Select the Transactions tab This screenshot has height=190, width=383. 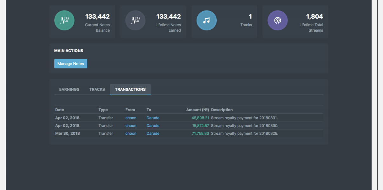tap(130, 89)
